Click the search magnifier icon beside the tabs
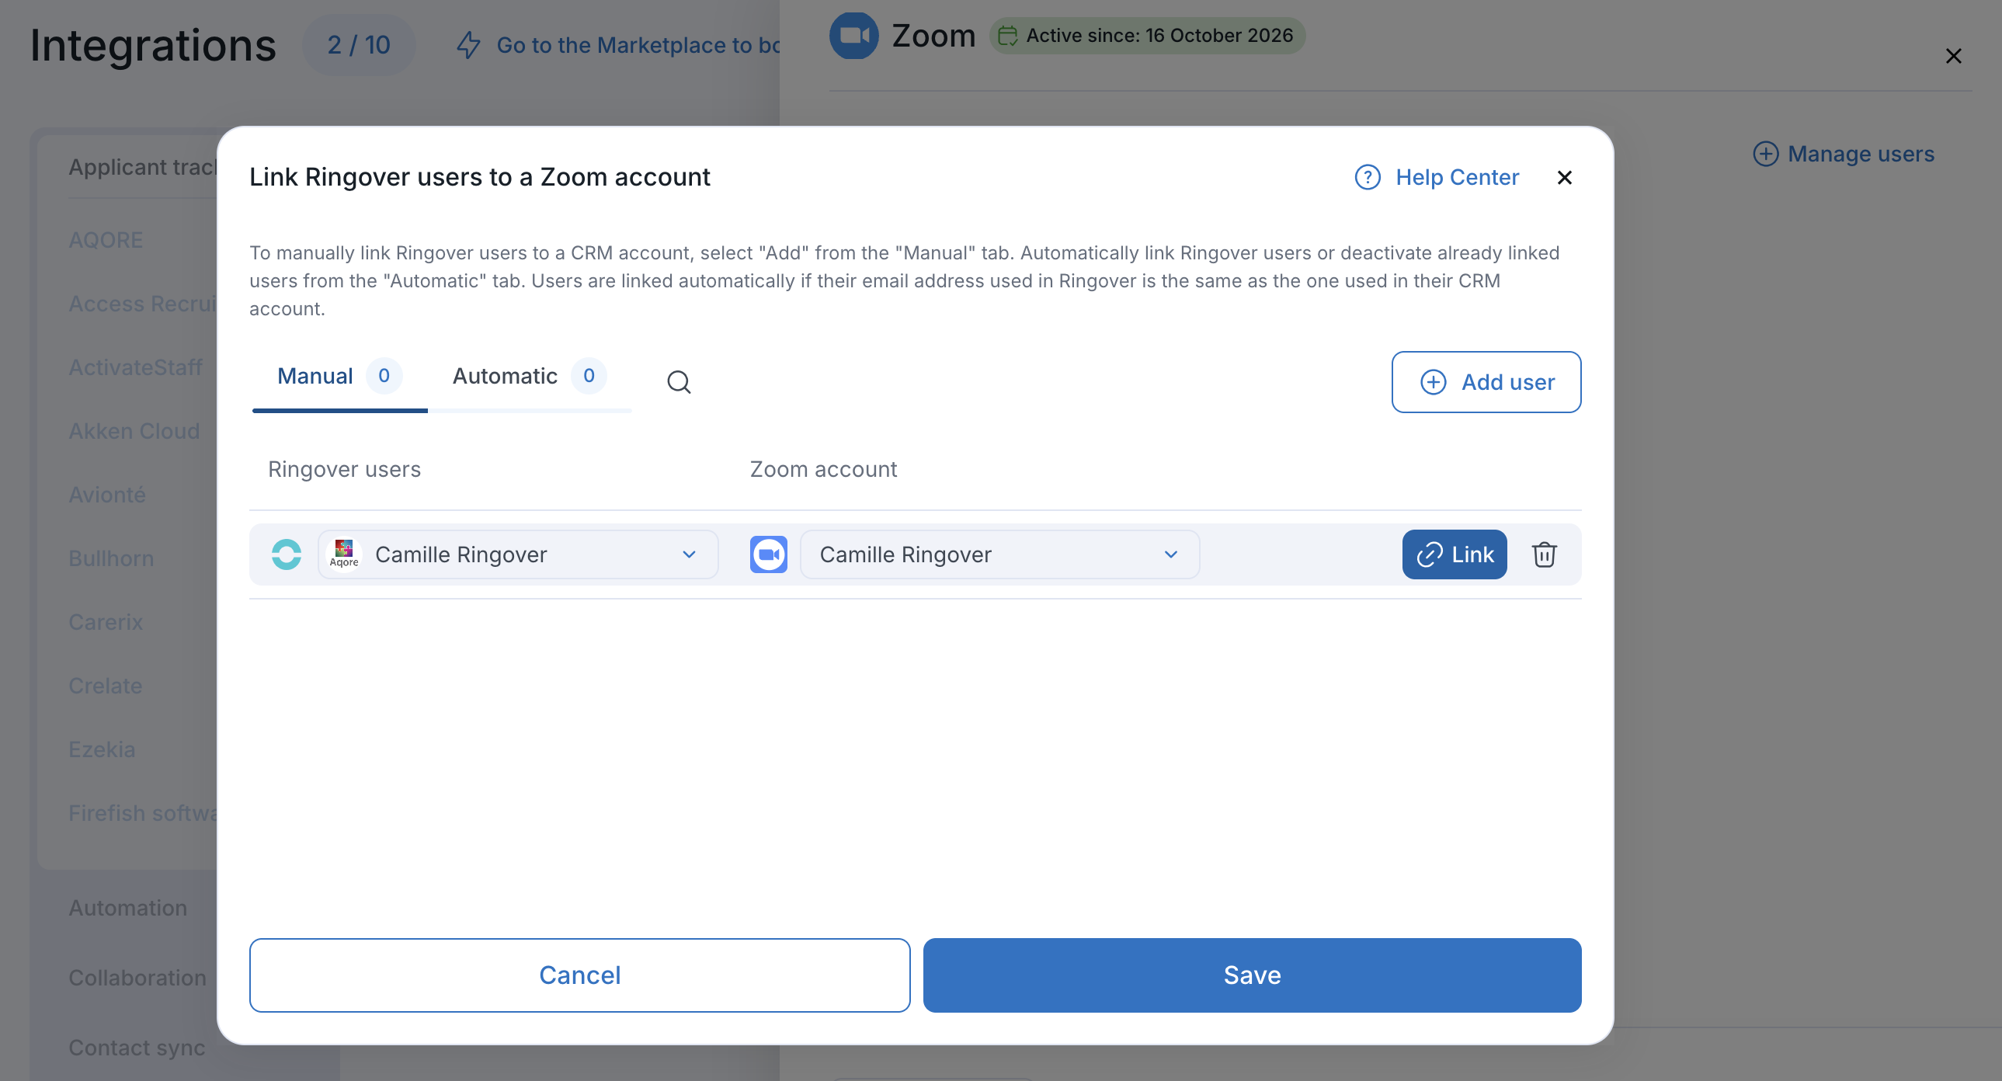Viewport: 2002px width, 1081px height. (x=679, y=381)
